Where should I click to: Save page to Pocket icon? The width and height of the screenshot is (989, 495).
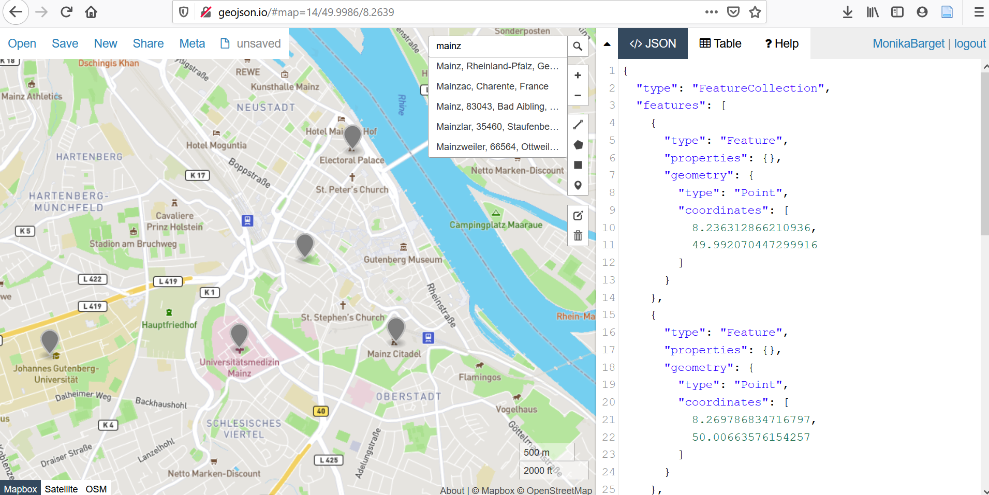pos(733,12)
